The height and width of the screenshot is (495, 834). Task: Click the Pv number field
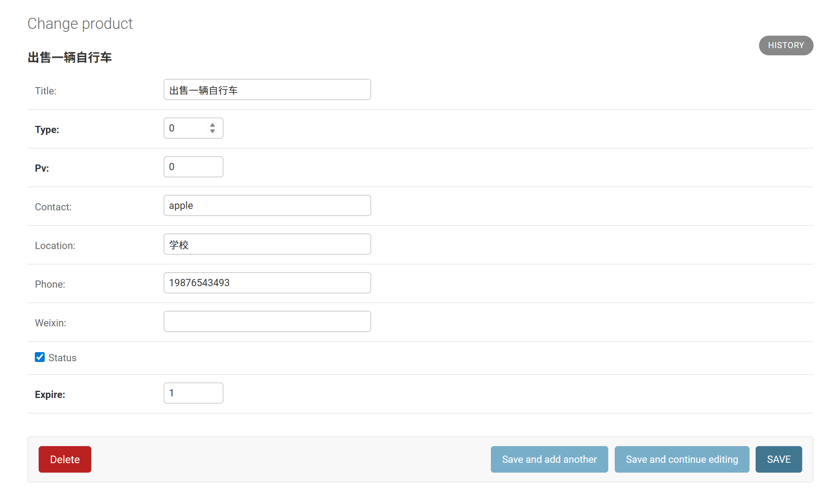[x=193, y=167]
